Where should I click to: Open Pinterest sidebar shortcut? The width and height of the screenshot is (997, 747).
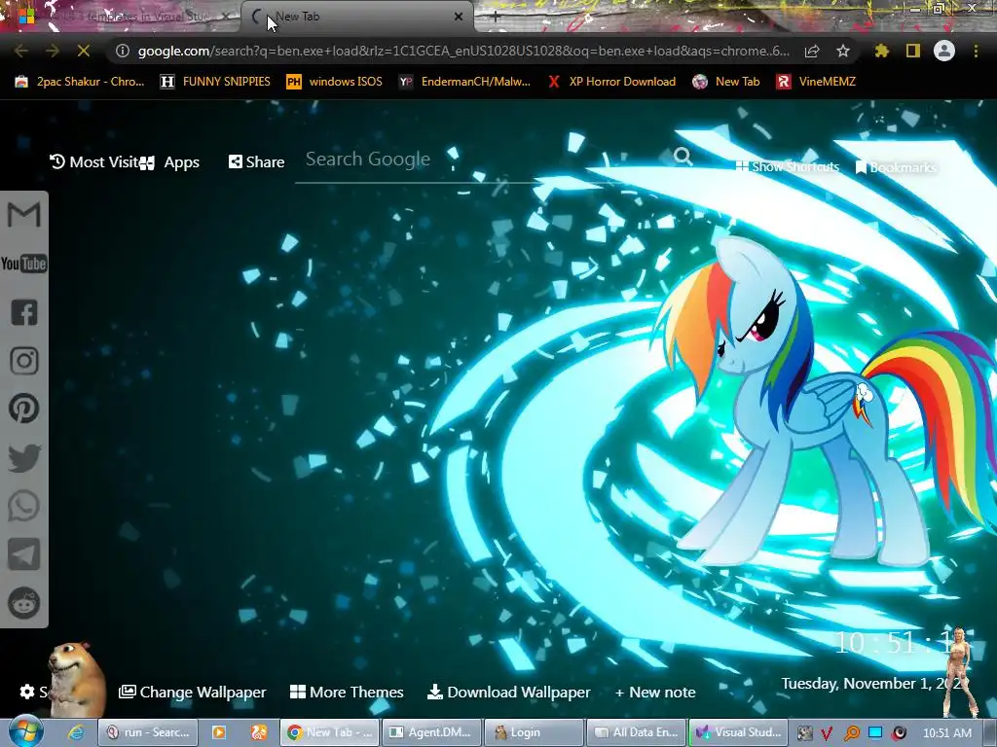pyautogui.click(x=24, y=409)
